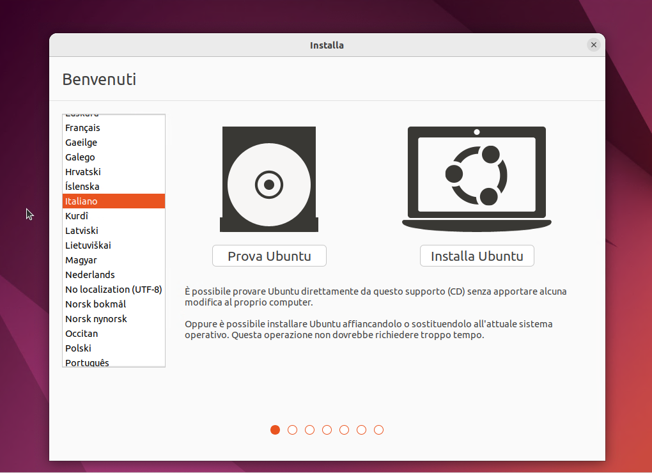The width and height of the screenshot is (652, 473).
Task: Pick Português at the bottom of list
Action: click(x=114, y=361)
